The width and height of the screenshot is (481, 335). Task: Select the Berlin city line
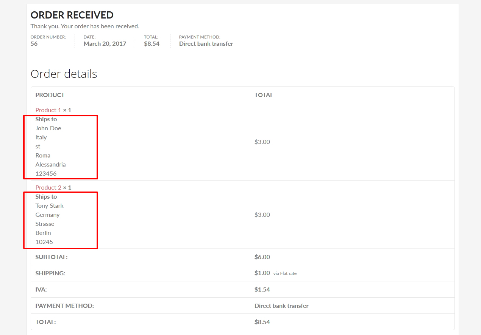43,233
